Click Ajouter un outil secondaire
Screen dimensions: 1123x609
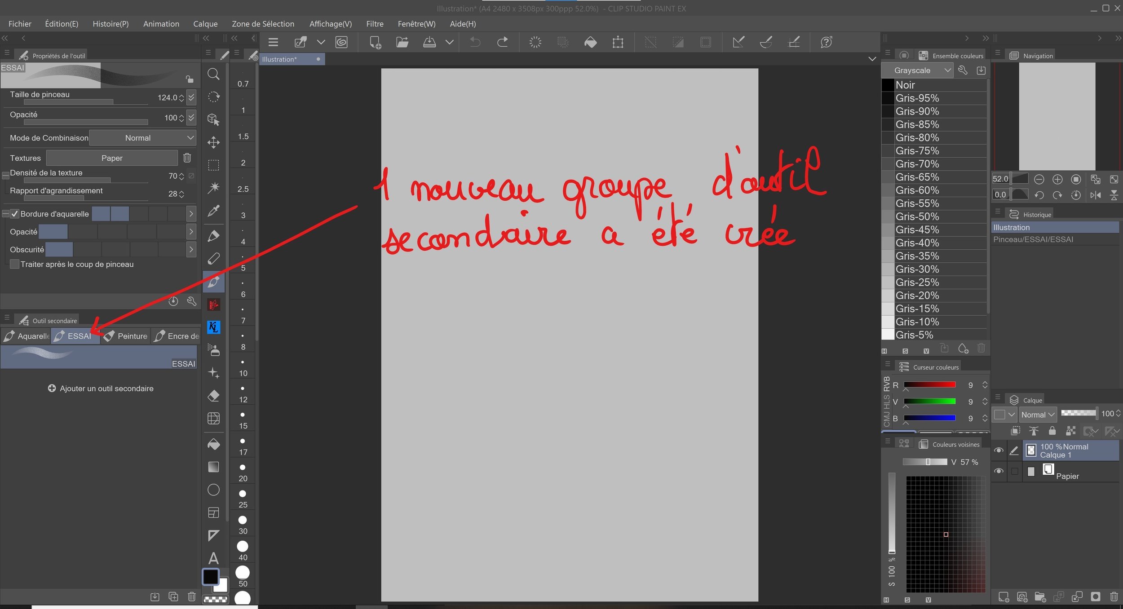[x=101, y=388]
